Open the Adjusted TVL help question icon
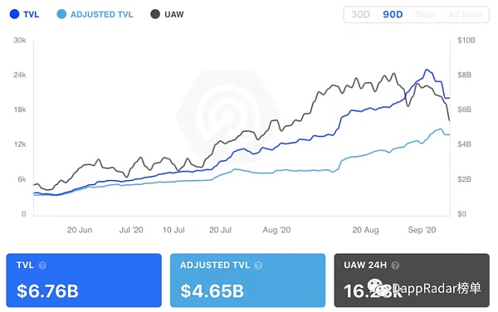 (258, 266)
